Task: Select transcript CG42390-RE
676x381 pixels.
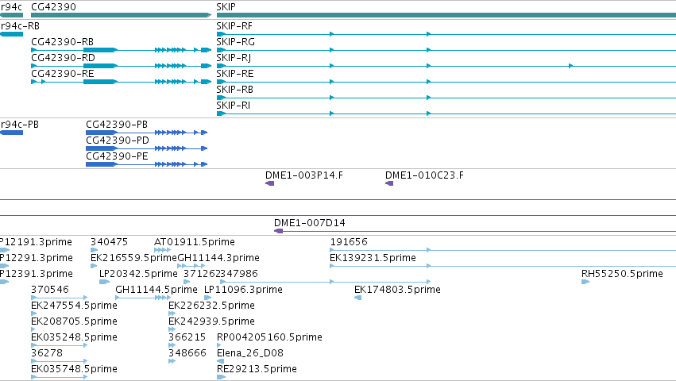Action: coord(63,74)
